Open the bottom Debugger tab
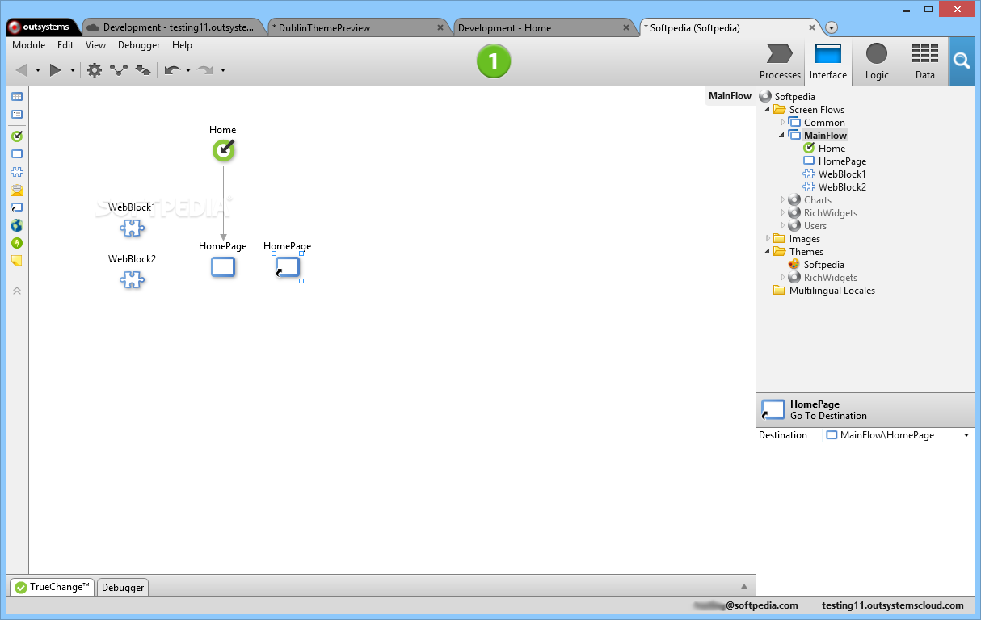The height and width of the screenshot is (620, 981). [123, 588]
